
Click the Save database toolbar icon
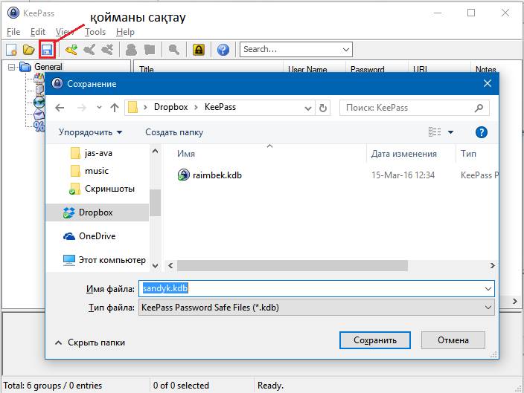pyautogui.click(x=47, y=50)
